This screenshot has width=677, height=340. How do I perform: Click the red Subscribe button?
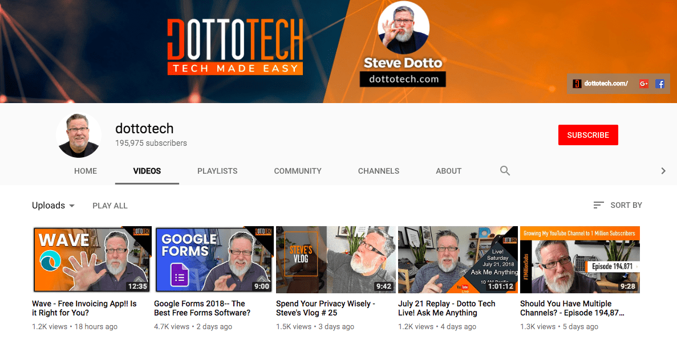pos(588,135)
